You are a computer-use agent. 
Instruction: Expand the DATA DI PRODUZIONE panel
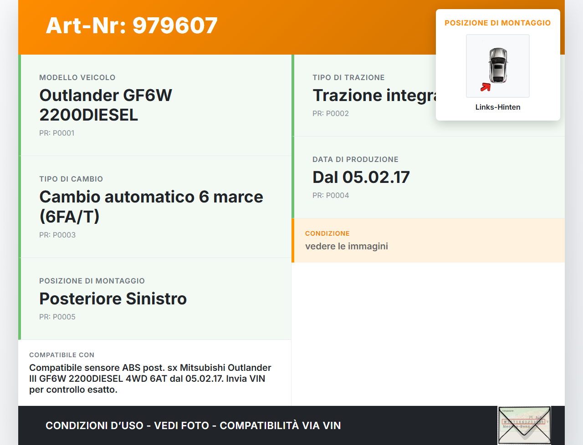click(x=428, y=177)
